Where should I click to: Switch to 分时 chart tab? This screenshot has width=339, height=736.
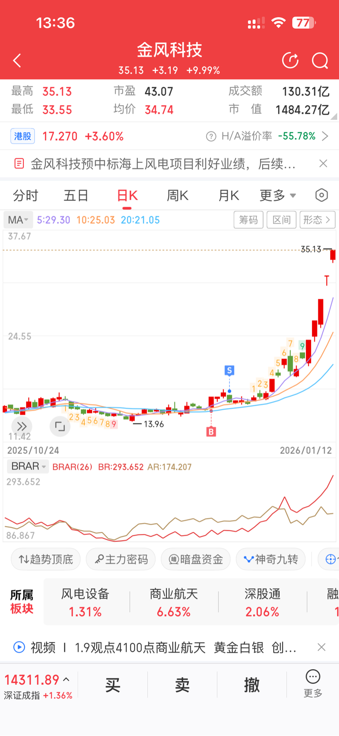pyautogui.click(x=26, y=195)
